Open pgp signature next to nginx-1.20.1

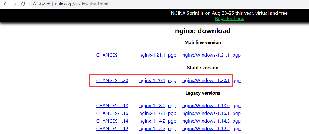click(172, 81)
